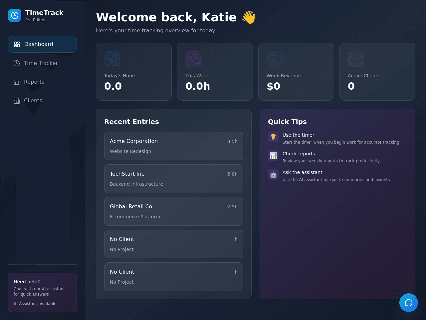Image resolution: width=426 pixels, height=320 pixels.
Task: Click the waving hand emoji
Action: click(x=249, y=17)
